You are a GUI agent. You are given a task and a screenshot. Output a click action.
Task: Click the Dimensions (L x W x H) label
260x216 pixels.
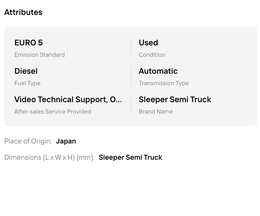49,157
